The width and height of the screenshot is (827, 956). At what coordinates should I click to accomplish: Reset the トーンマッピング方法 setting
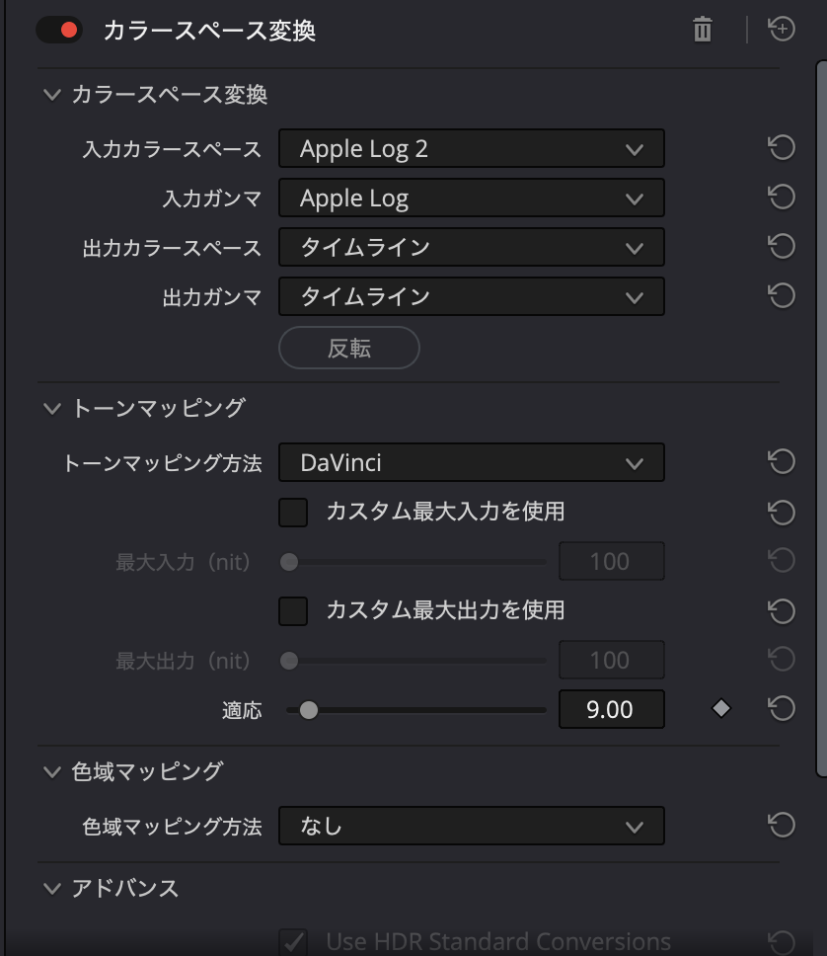[782, 461]
